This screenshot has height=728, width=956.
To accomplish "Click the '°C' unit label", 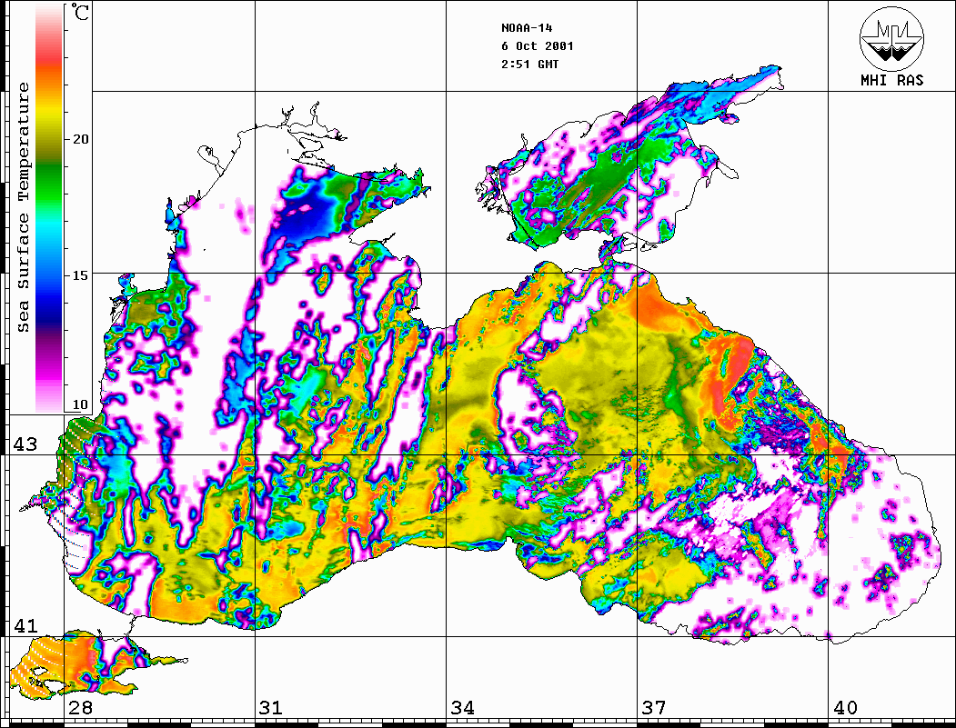I will tap(80, 12).
